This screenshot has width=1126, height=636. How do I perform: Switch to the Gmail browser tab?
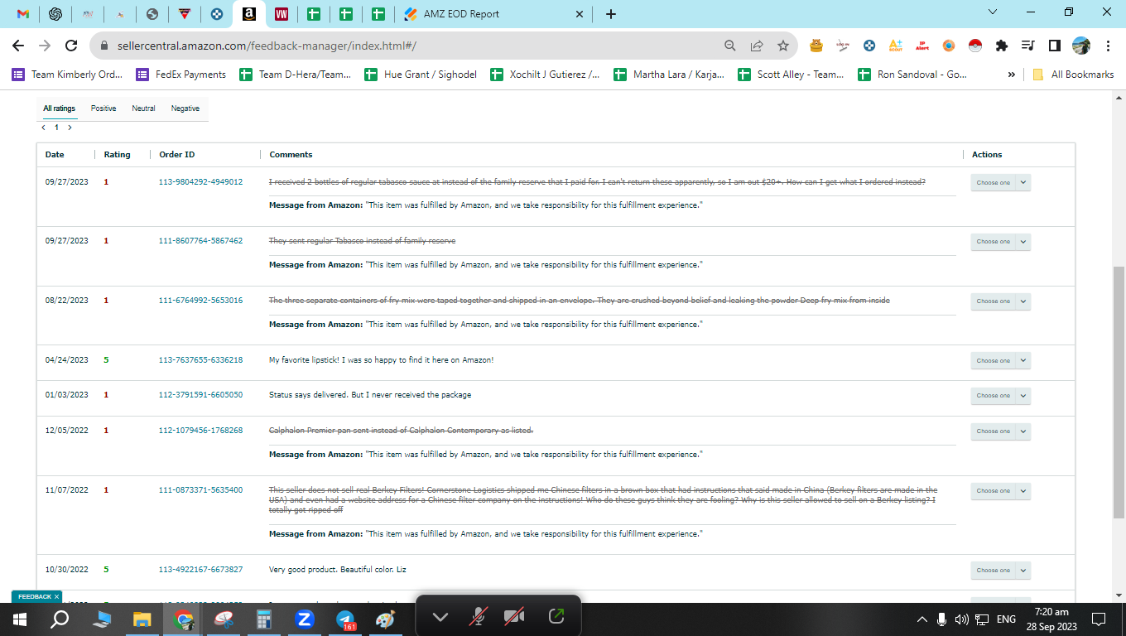[23, 14]
